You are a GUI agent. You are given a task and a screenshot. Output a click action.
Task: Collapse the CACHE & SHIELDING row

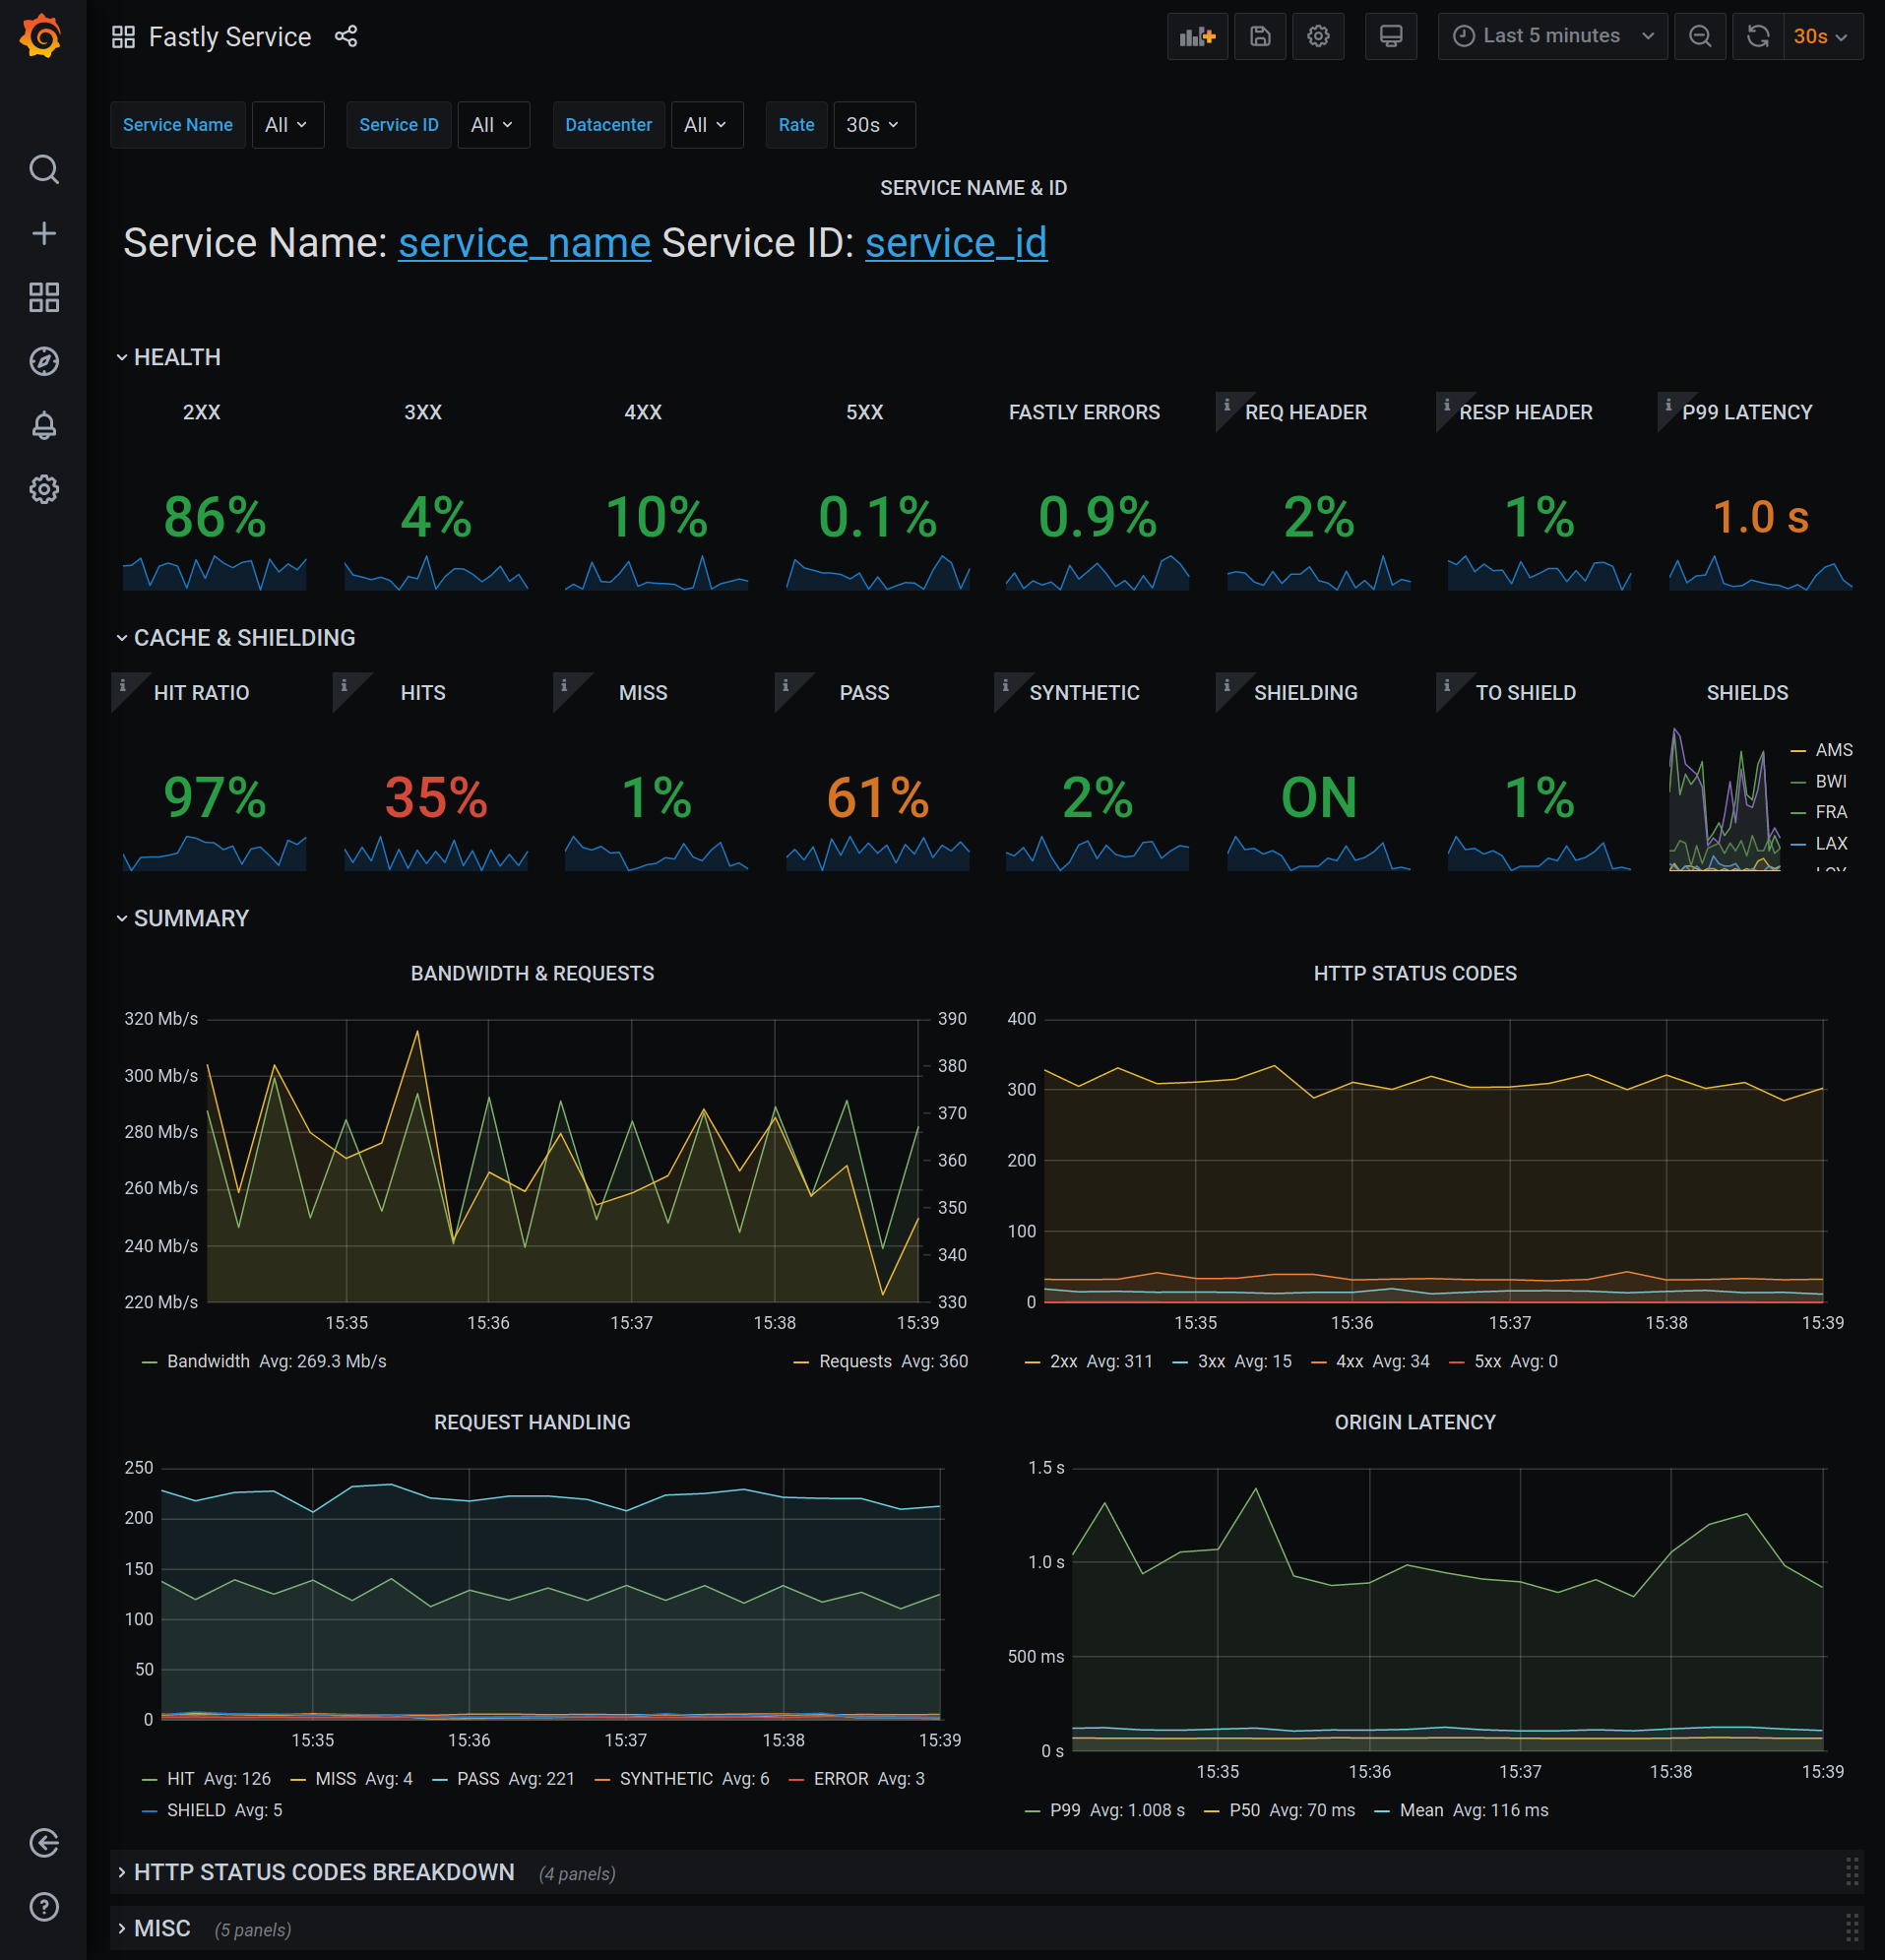coord(236,638)
